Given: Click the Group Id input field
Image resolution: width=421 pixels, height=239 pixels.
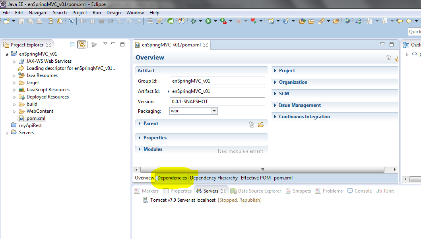Looking at the screenshot, I should (217, 81).
